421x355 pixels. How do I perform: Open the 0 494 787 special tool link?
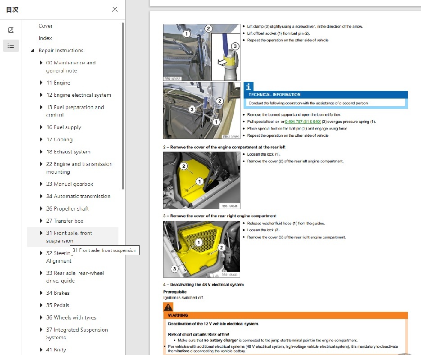point(303,121)
